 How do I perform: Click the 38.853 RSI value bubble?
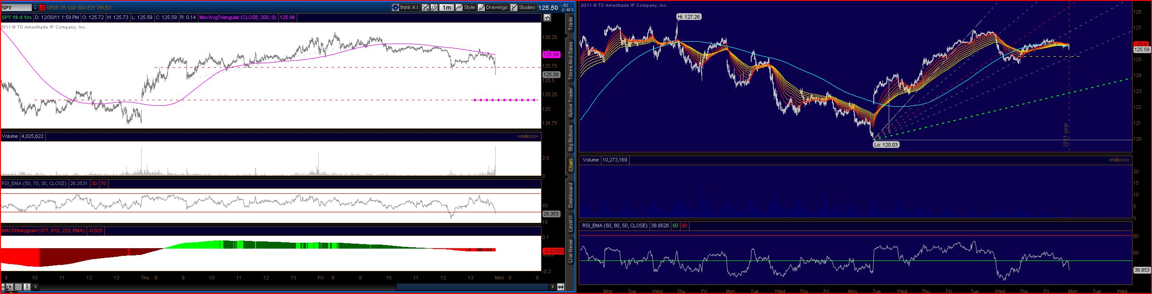(x=1142, y=269)
